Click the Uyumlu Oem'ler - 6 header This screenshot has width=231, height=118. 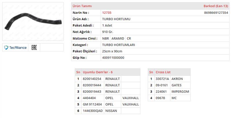pyautogui.click(x=98, y=72)
